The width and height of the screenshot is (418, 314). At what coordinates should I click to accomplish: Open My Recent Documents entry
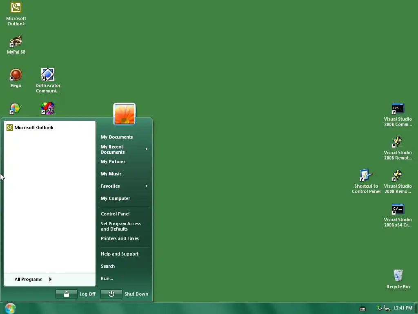coord(113,150)
